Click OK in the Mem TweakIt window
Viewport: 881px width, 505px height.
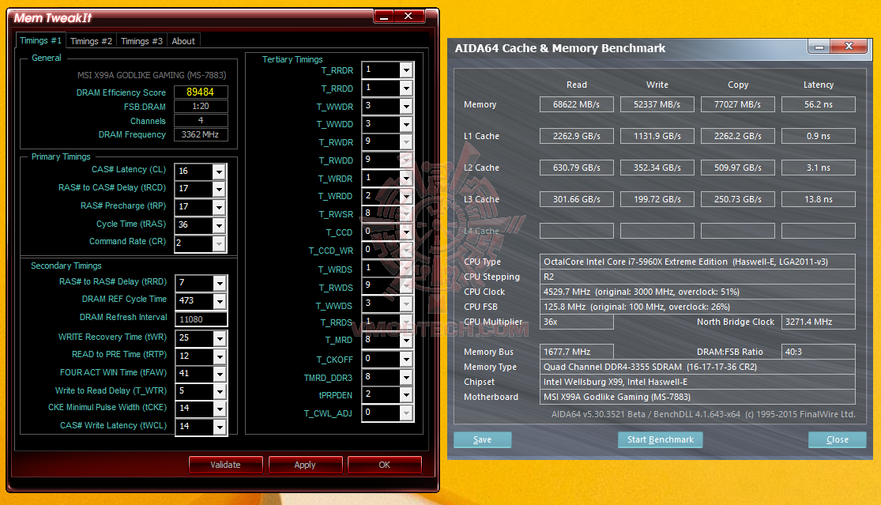coord(384,465)
